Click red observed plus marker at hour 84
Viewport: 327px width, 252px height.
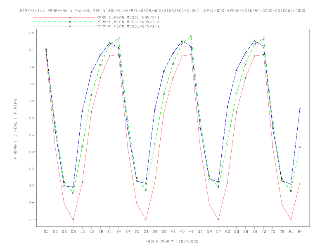pyautogui.click(x=300, y=182)
